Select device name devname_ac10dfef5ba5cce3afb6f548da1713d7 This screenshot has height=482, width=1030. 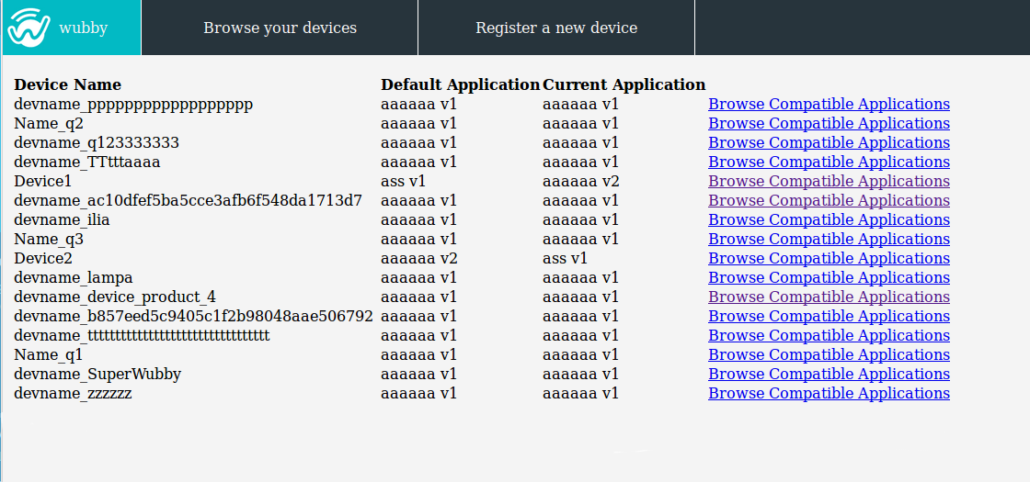[189, 201]
